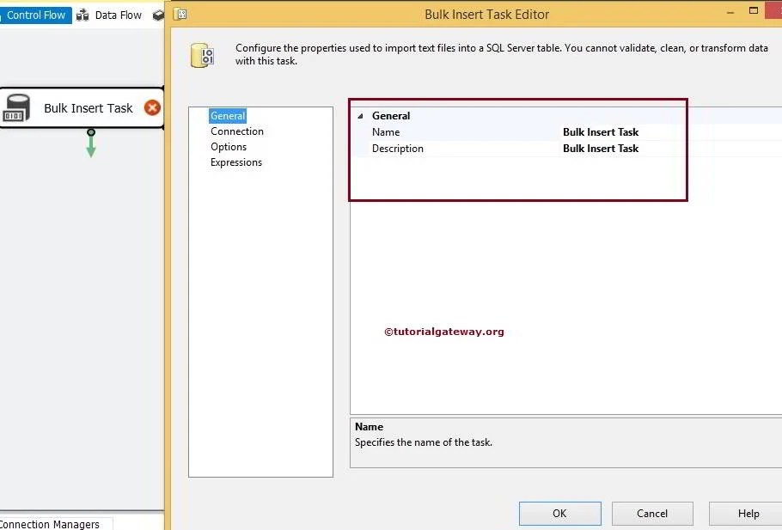
Task: Click the Bulk Insert Task icon on canvas
Action: [89, 108]
